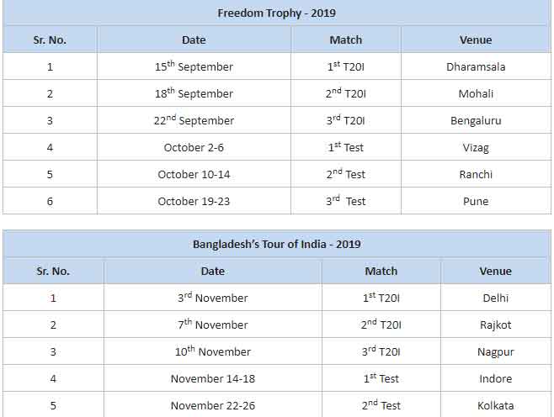Select the October 19-23 date cell
Screen dimensions: 554x417
194,201
